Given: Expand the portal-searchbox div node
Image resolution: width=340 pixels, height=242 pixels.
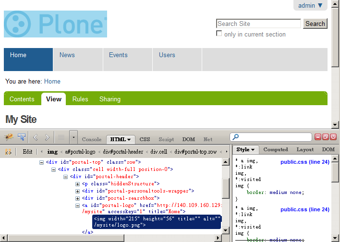Looking at the screenshot, I should pyautogui.click(x=77, y=198).
